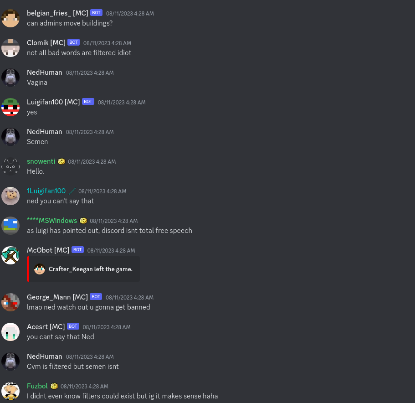Open the Crafter_Keegan left the game embed
The image size is (415, 403).
(83, 269)
